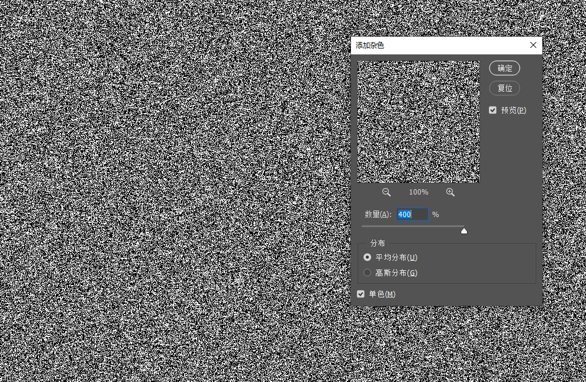The height and width of the screenshot is (382, 586).
Task: Zoom out the preview with minus magnifier
Action: 387,192
